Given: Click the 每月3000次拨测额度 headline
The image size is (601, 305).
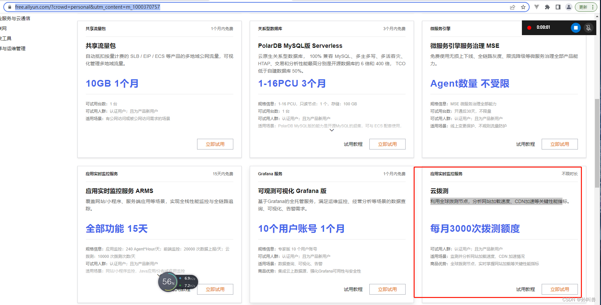Looking at the screenshot, I should pos(475,228).
